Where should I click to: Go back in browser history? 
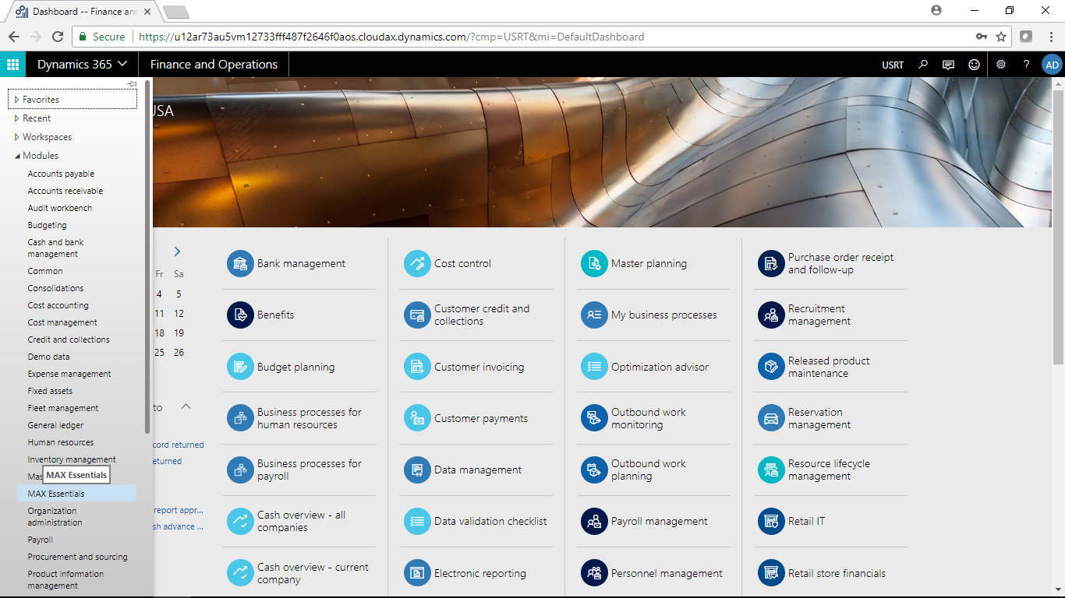pos(13,37)
